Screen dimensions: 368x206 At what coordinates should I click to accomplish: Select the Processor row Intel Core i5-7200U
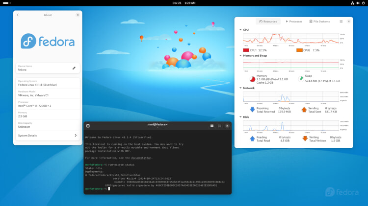pos(48,104)
